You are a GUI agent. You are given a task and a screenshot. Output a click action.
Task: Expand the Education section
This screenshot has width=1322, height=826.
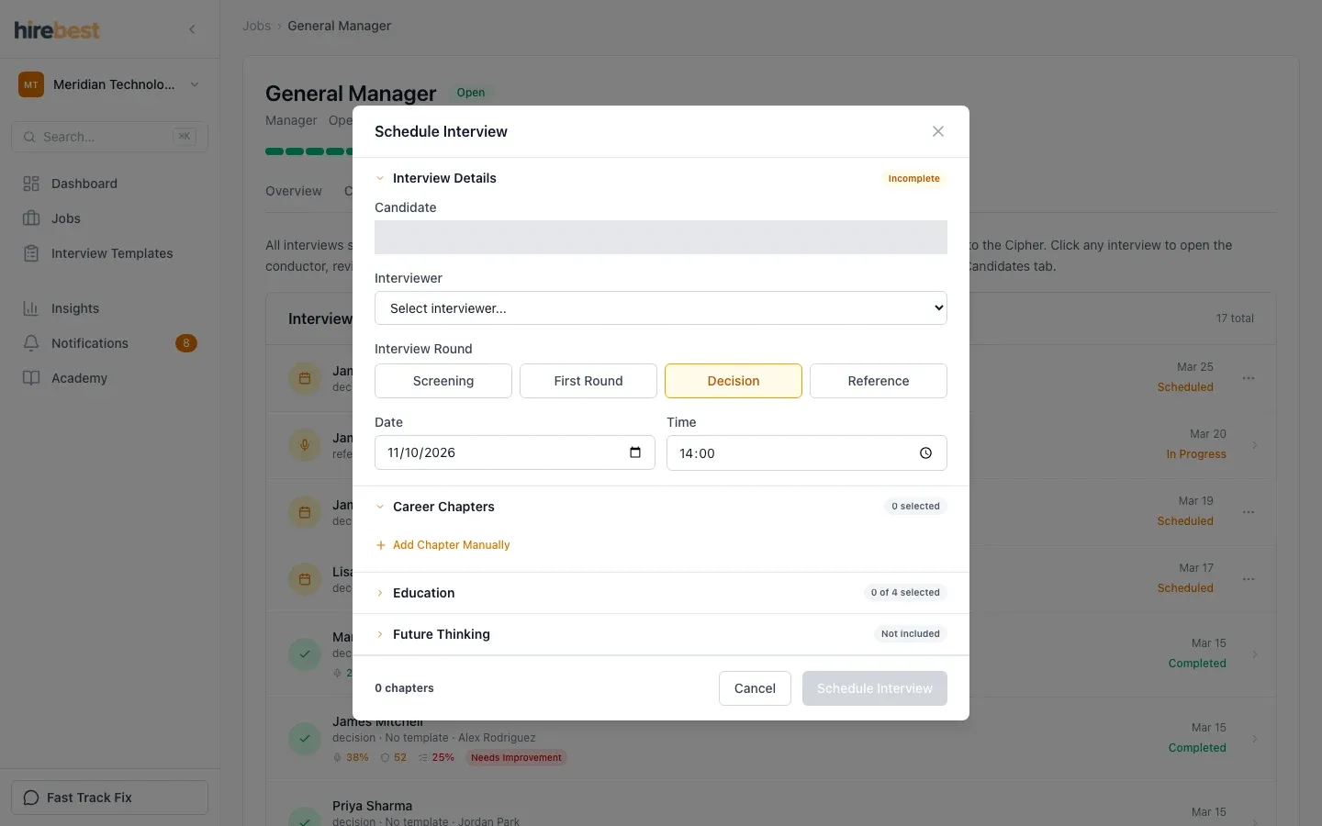click(x=661, y=593)
